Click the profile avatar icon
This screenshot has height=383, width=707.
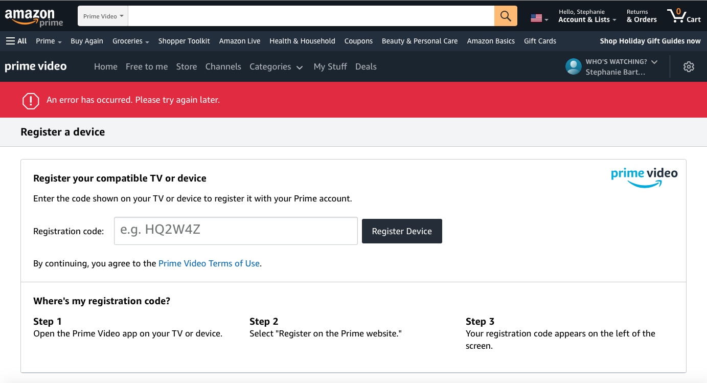click(573, 66)
